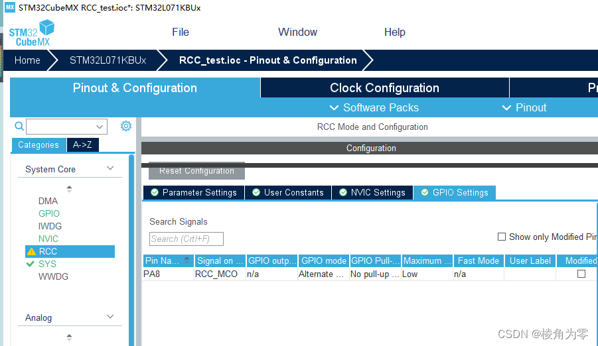Click the Search Signals input field
Viewport: 598px width, 346px height.
[x=187, y=239]
